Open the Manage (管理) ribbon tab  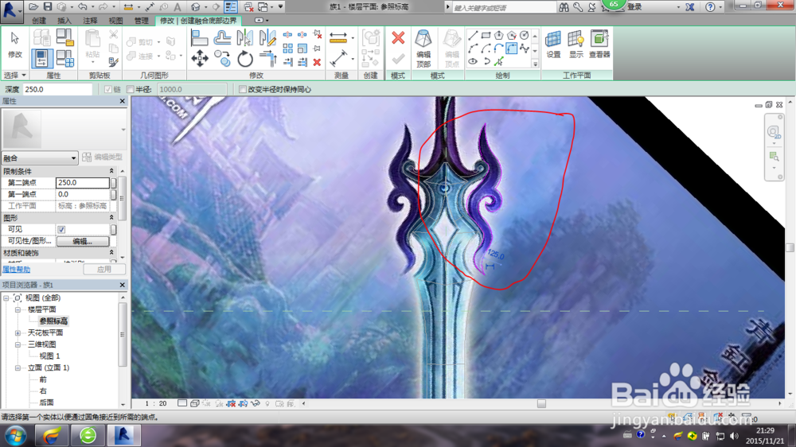(141, 21)
